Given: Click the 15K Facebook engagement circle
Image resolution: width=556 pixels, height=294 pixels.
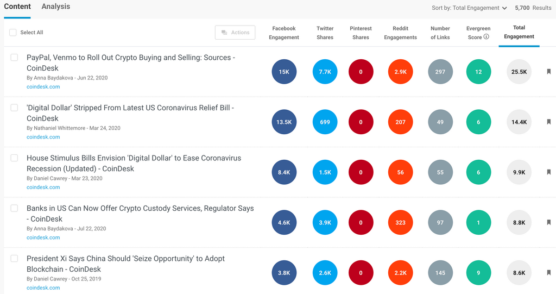Looking at the screenshot, I should (x=284, y=72).
